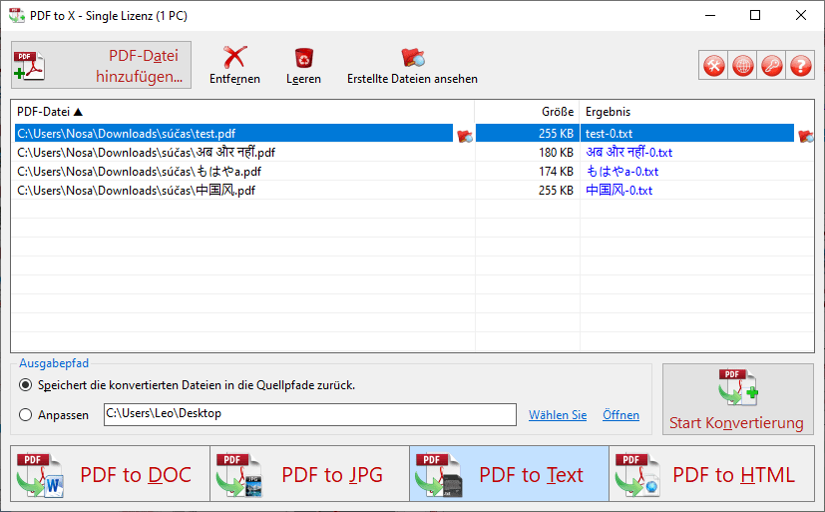825x512 pixels.
Task: Click the app icon in title bar
Action: click(x=17, y=15)
